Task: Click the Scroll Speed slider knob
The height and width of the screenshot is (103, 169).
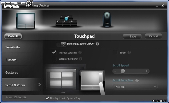Action: click(x=123, y=71)
